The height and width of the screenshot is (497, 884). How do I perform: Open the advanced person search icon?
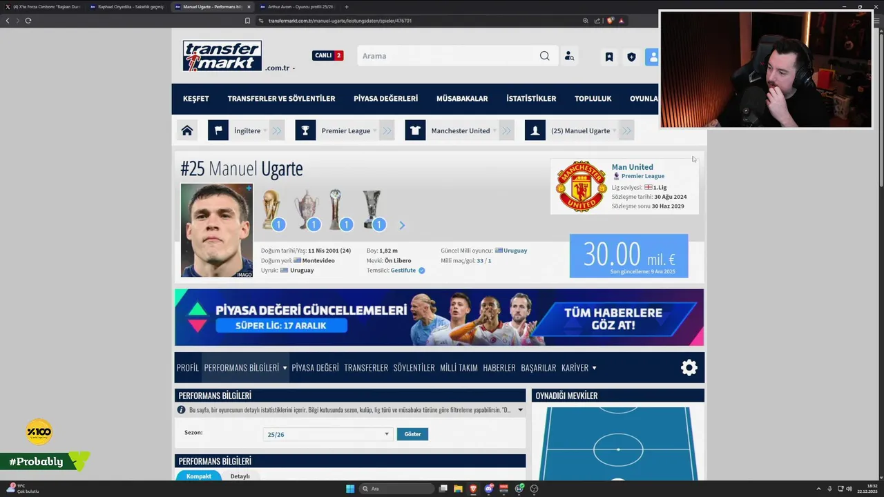[569, 56]
